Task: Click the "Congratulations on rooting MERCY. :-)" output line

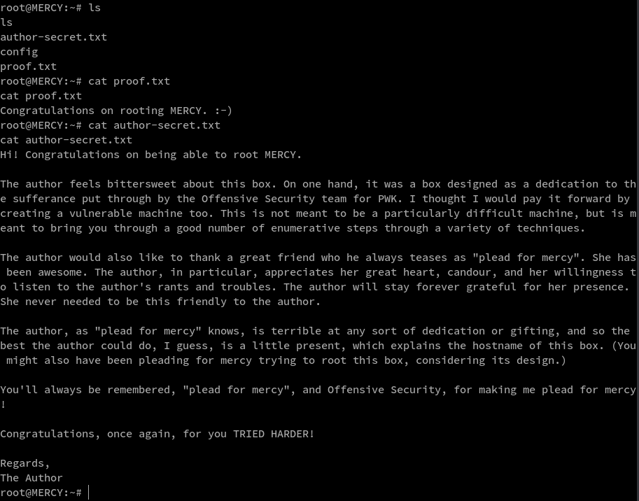Action: pos(116,111)
